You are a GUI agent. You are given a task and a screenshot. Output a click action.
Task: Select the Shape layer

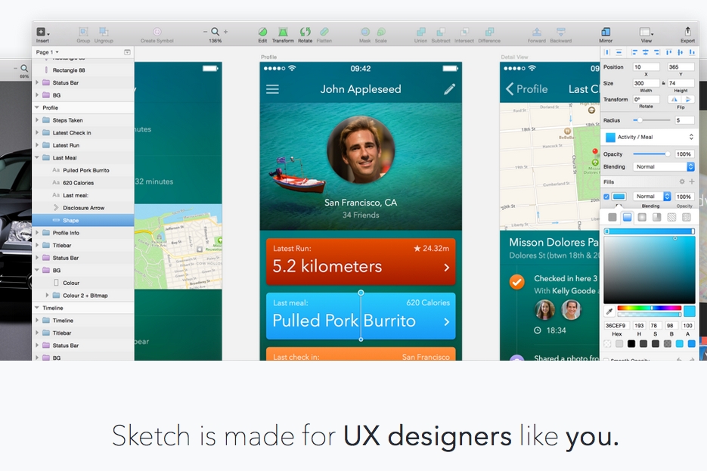[83, 221]
